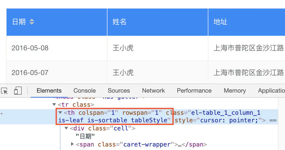Image resolution: width=285 pixels, height=150 pixels.
Task: Collapse the highlighted th element node
Action: pyautogui.click(x=60, y=113)
